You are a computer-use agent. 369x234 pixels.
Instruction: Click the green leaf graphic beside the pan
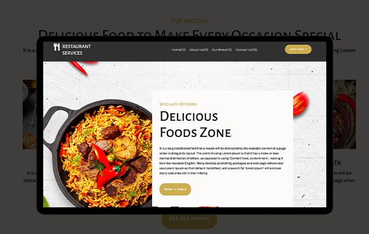pyautogui.click(x=46, y=202)
